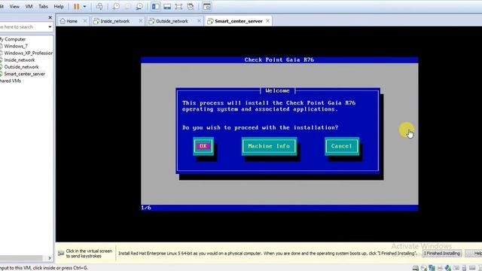Switch to Unity mode
The image size is (482, 271).
click(x=191, y=7)
